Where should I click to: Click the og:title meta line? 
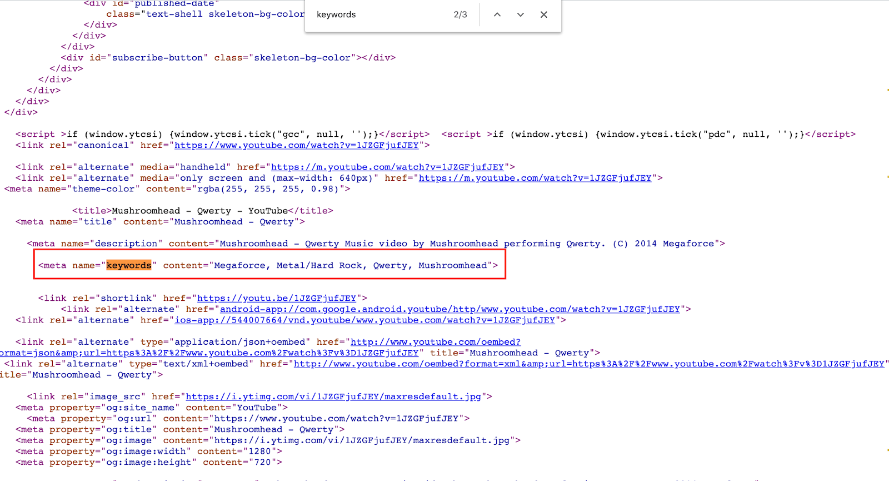tap(180, 429)
